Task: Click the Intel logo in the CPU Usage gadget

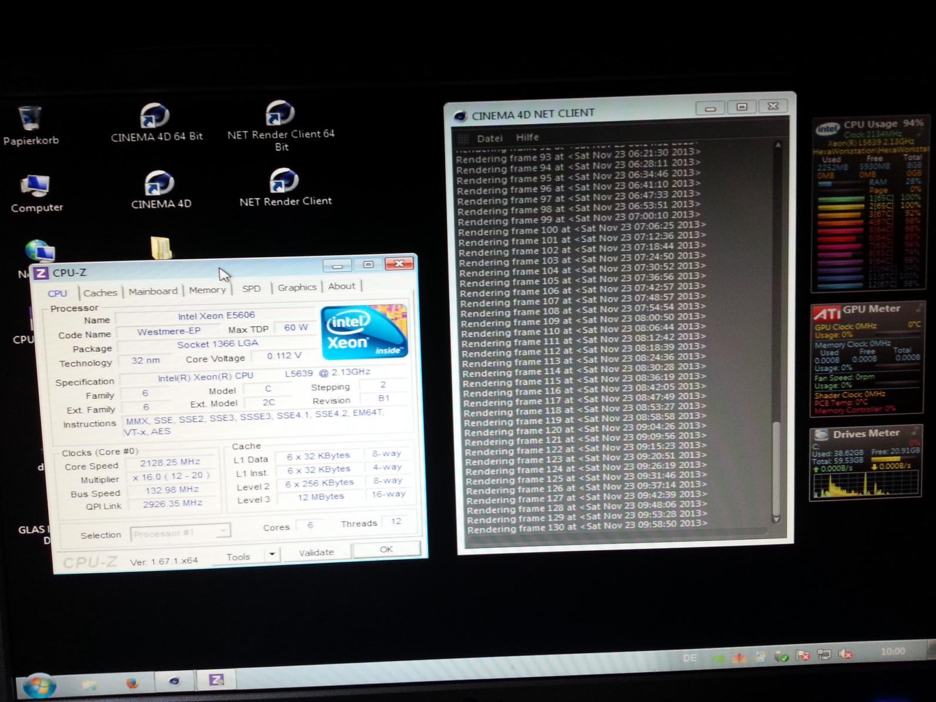Action: click(x=827, y=129)
